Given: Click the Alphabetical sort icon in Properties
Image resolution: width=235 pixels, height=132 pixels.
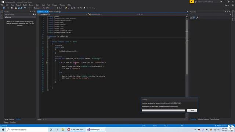Looking at the screenshot, I should 194,18.
